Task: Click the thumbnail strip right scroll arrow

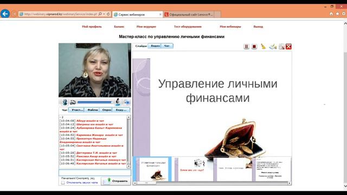Action: point(289,183)
